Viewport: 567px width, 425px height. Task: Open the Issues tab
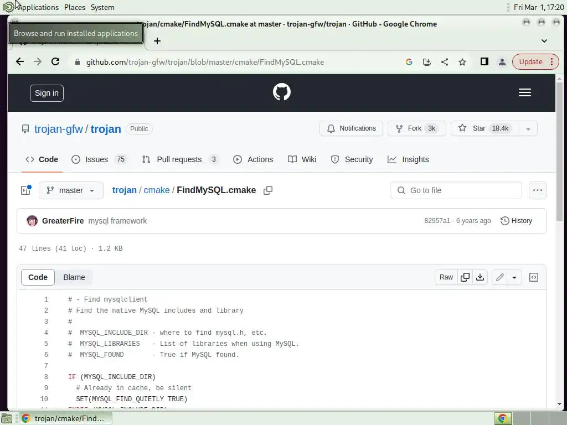[x=100, y=159]
